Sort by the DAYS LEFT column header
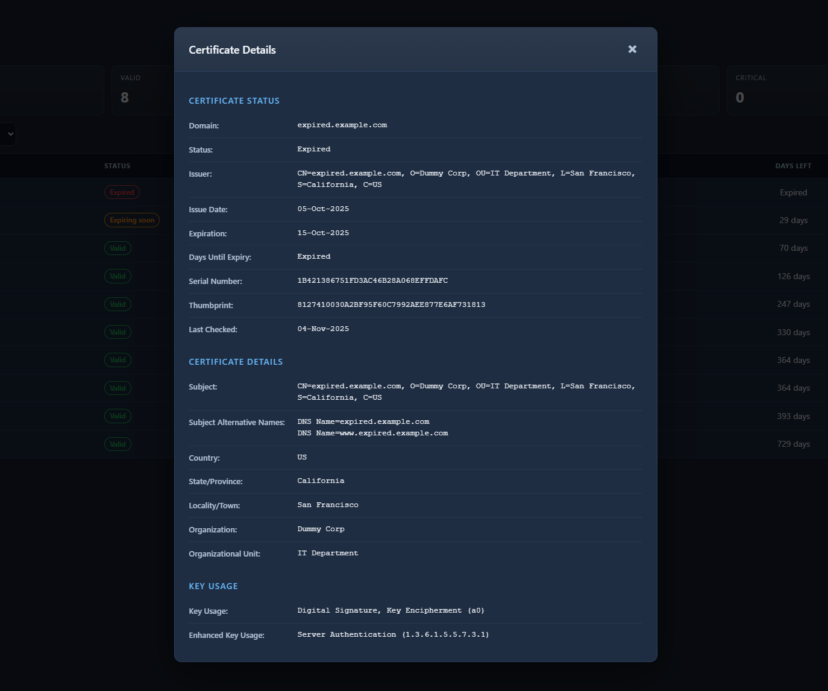This screenshot has height=691, width=828. tap(793, 166)
